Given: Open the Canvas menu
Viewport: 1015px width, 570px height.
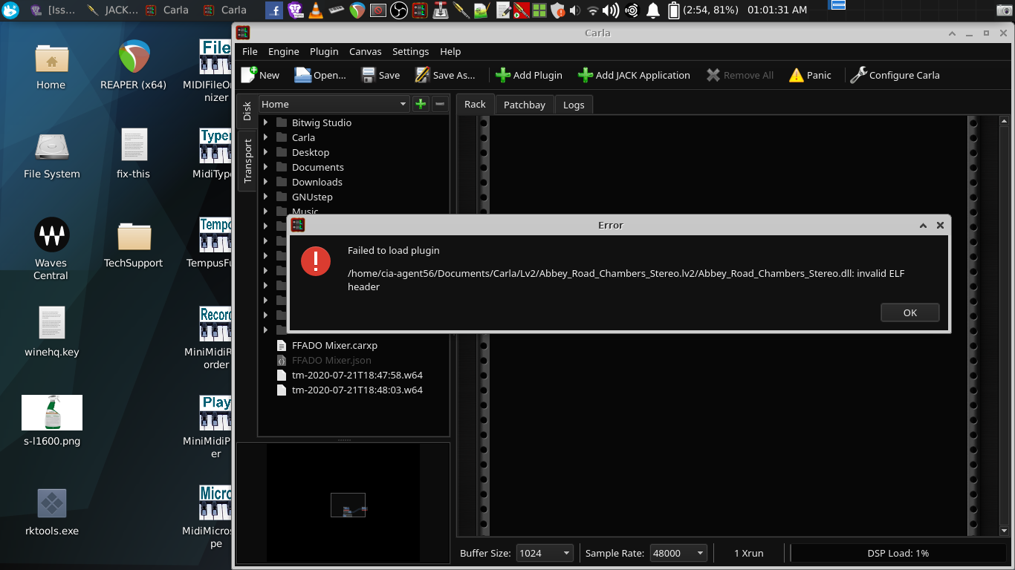Looking at the screenshot, I should click(x=366, y=51).
